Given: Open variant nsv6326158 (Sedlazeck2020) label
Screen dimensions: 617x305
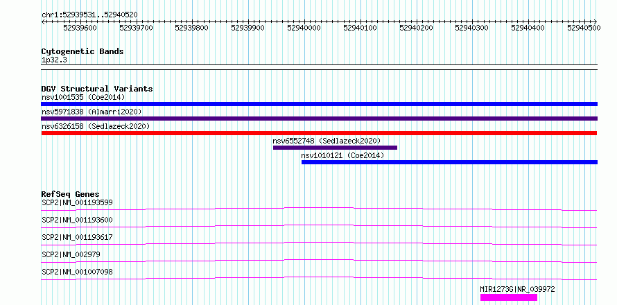Looking at the screenshot, I should pyautogui.click(x=96, y=126).
